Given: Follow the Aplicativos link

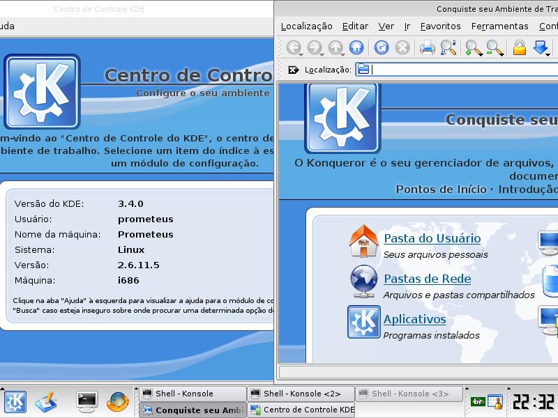Looking at the screenshot, I should point(414,319).
